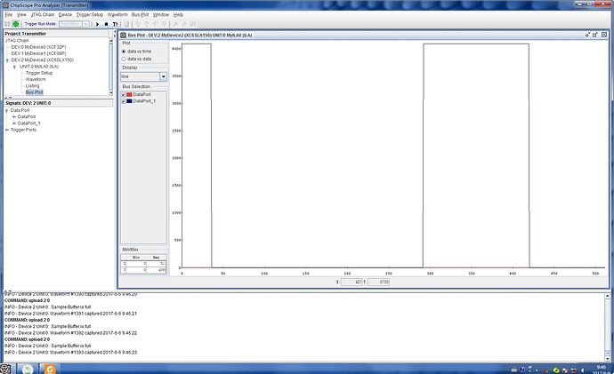Click the red DataPort color swatch

tap(129, 94)
